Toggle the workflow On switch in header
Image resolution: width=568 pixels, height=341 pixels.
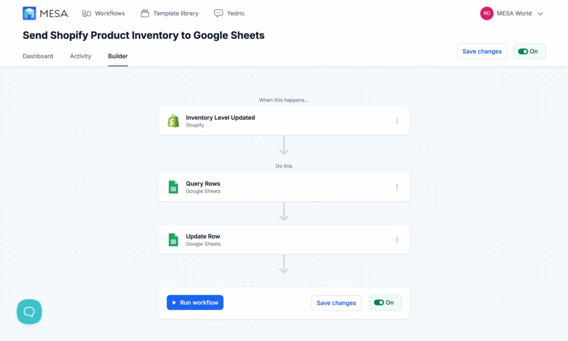tap(529, 52)
